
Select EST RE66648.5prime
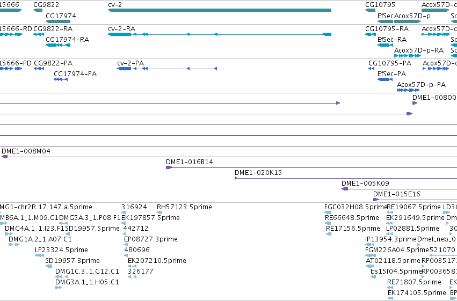click(x=352, y=218)
